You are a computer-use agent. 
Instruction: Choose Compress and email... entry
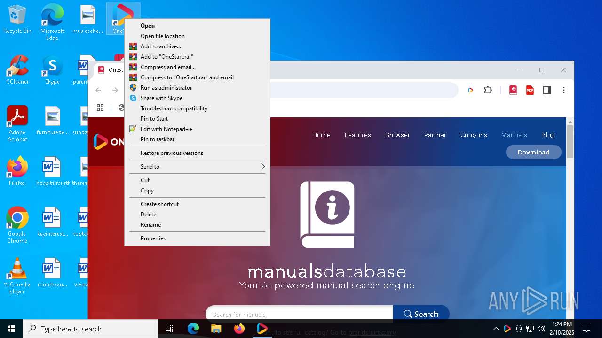[x=197, y=67]
